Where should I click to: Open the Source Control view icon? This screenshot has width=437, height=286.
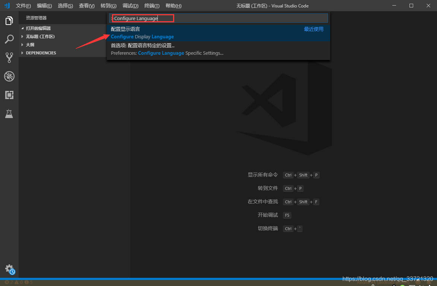[9, 58]
